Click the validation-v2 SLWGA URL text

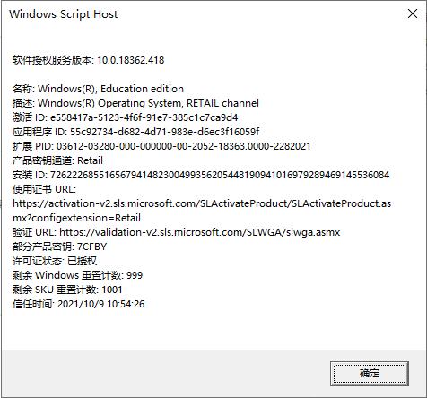pos(200,232)
